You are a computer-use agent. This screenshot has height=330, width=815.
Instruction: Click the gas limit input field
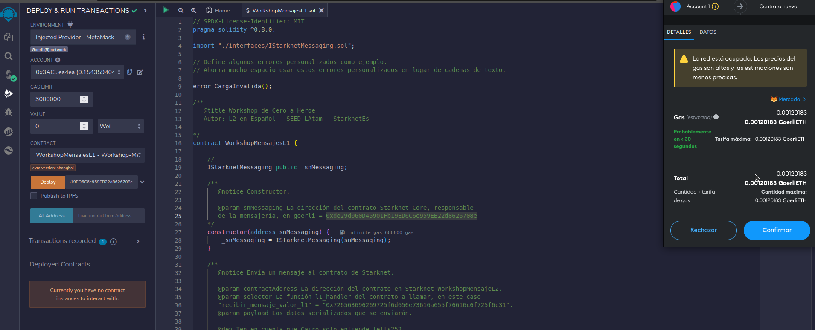(61, 99)
